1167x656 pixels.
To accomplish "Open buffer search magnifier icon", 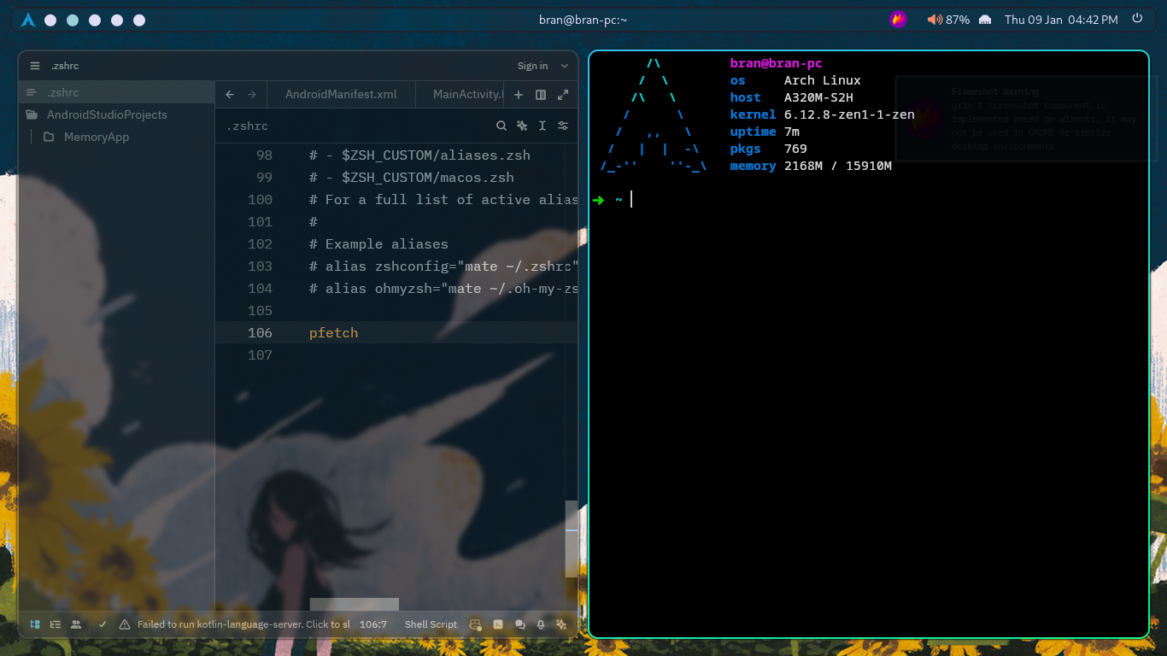I will pos(501,126).
